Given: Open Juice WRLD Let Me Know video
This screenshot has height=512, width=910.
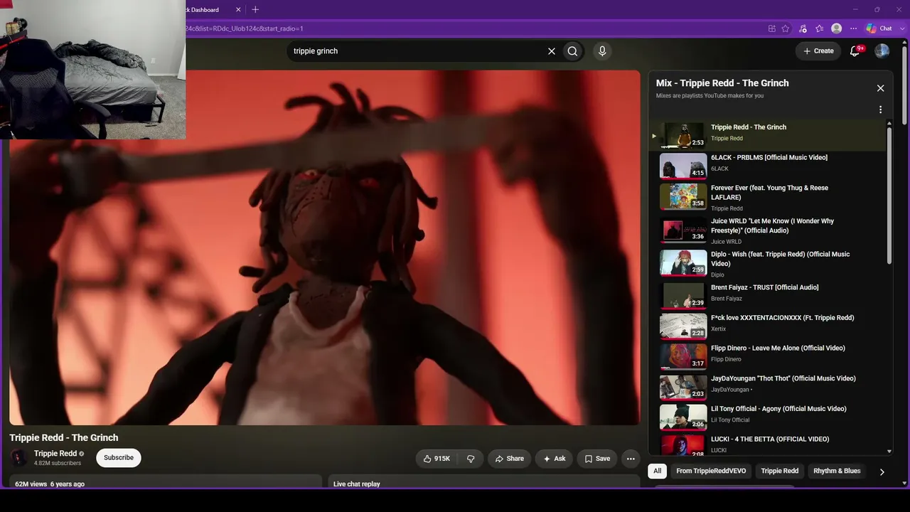Looking at the screenshot, I should [x=772, y=225].
